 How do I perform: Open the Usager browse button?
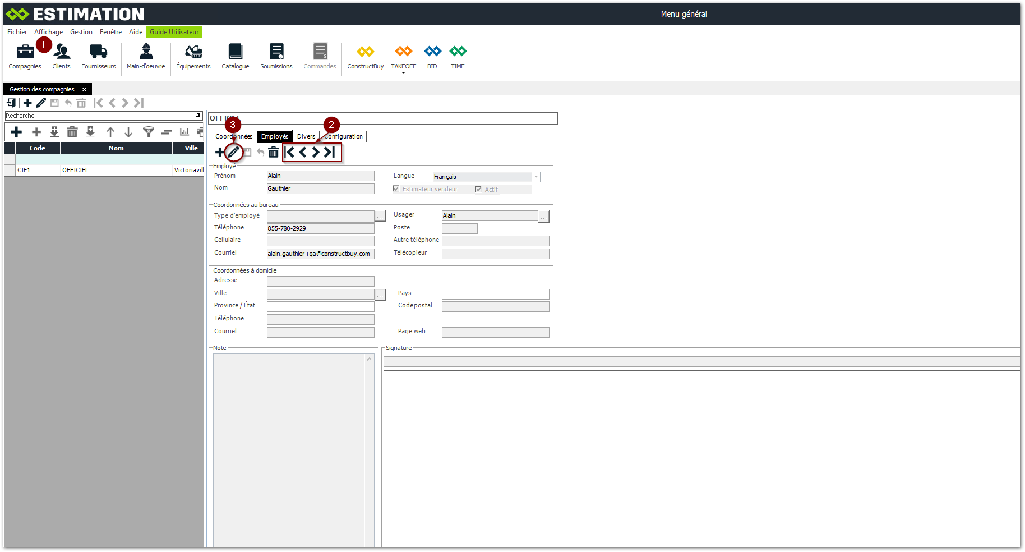pos(543,217)
